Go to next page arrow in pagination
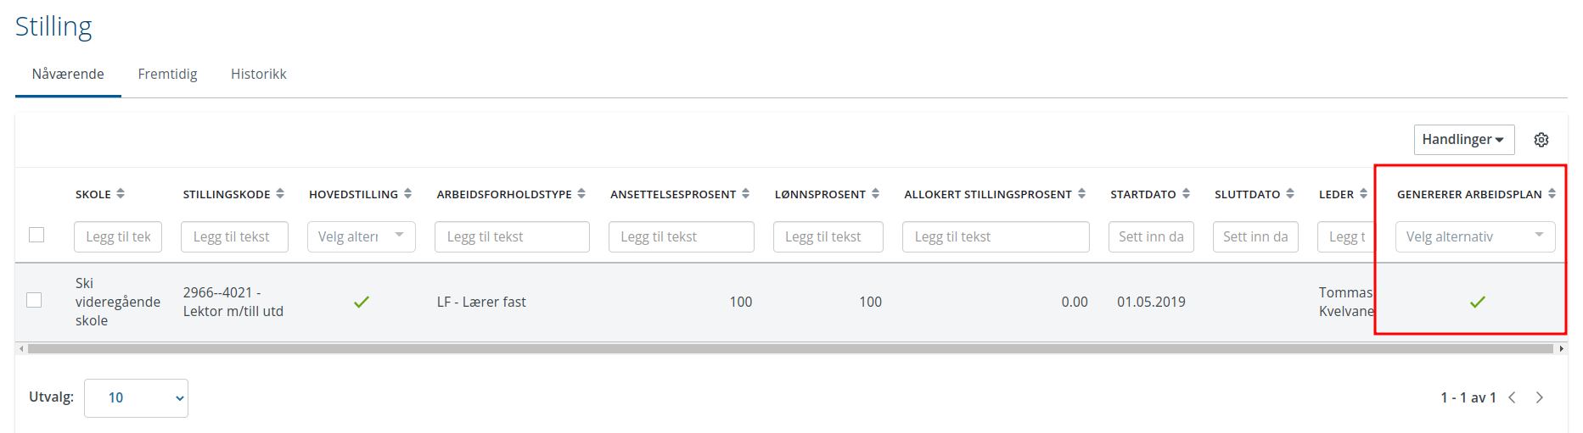1583x433 pixels. [x=1540, y=397]
